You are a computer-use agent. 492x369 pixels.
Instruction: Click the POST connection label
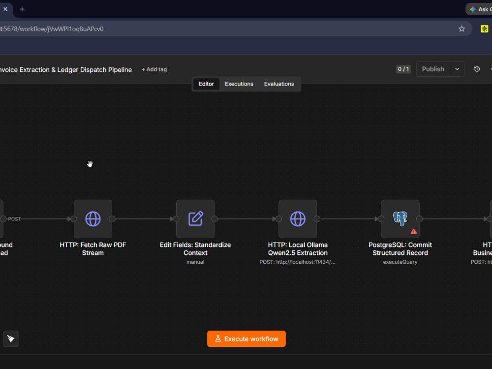[x=14, y=219]
